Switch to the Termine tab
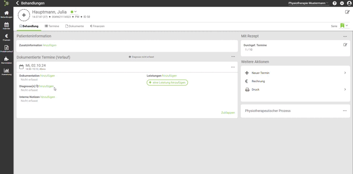 52,26
